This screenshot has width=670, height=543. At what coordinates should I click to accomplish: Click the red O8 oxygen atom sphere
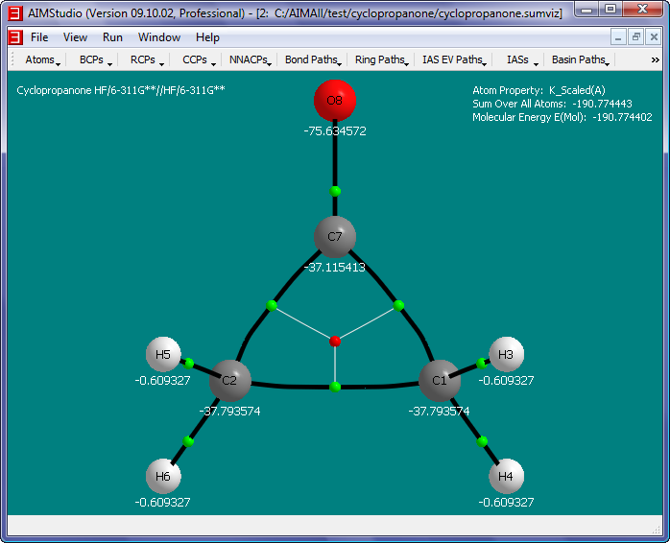(x=335, y=101)
